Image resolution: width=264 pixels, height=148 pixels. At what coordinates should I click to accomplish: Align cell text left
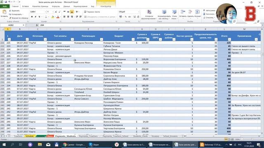tap(64, 17)
